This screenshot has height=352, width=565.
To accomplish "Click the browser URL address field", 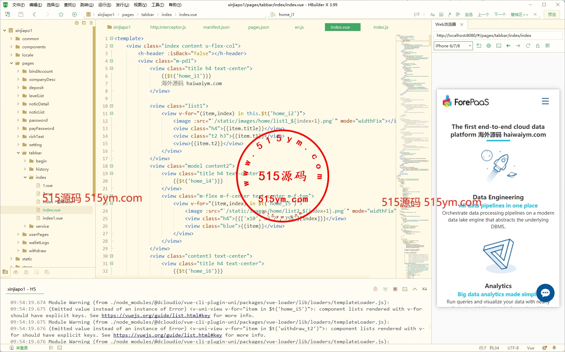I will click(x=498, y=35).
